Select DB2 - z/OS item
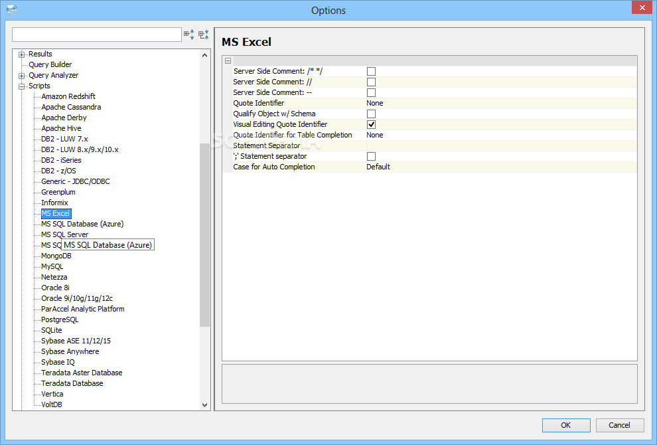Image resolution: width=657 pixels, height=445 pixels. (58, 171)
